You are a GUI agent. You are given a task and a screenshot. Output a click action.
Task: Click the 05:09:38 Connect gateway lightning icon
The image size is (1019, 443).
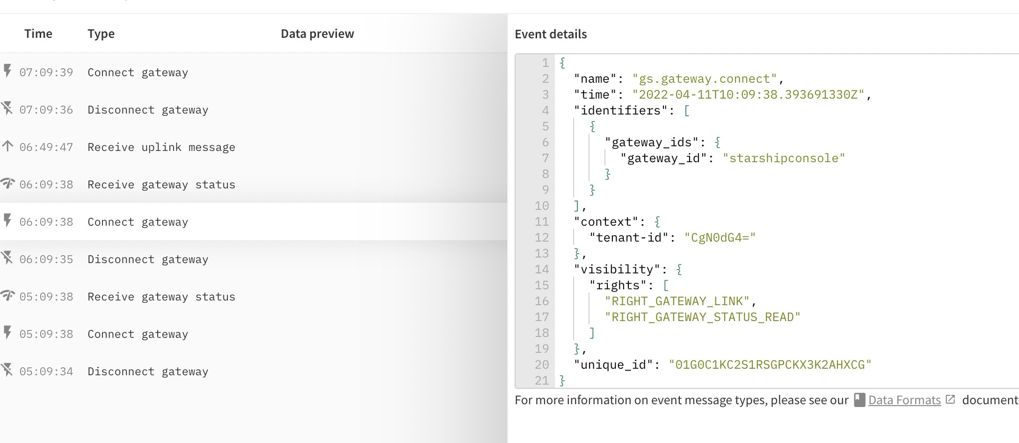pyautogui.click(x=7, y=333)
